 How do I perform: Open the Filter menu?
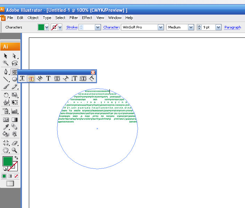tap(74, 18)
